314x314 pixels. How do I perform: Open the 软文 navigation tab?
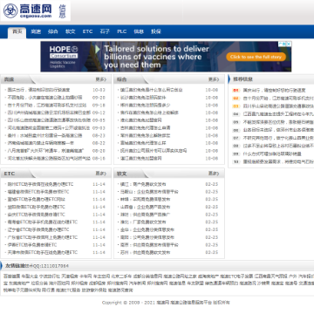[70, 31]
